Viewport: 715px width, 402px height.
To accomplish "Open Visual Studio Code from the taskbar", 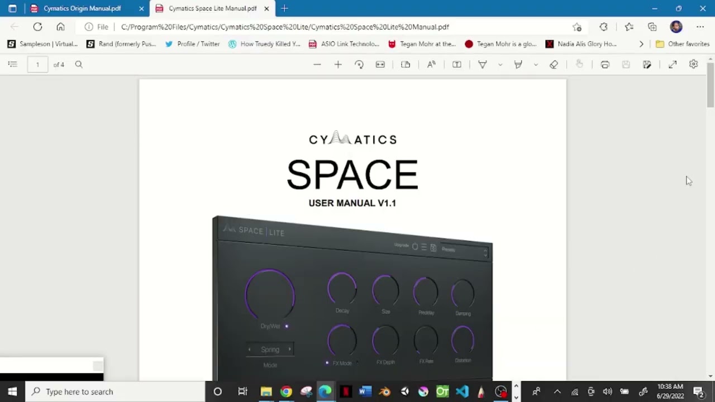I will tap(462, 391).
